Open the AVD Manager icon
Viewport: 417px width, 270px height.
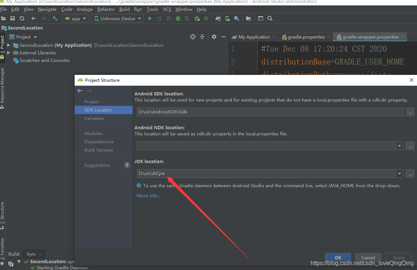pos(228,19)
